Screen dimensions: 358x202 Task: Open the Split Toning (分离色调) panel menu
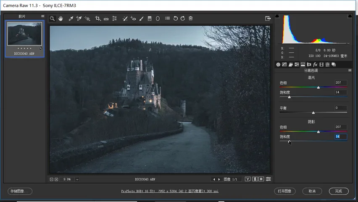pyautogui.click(x=350, y=70)
